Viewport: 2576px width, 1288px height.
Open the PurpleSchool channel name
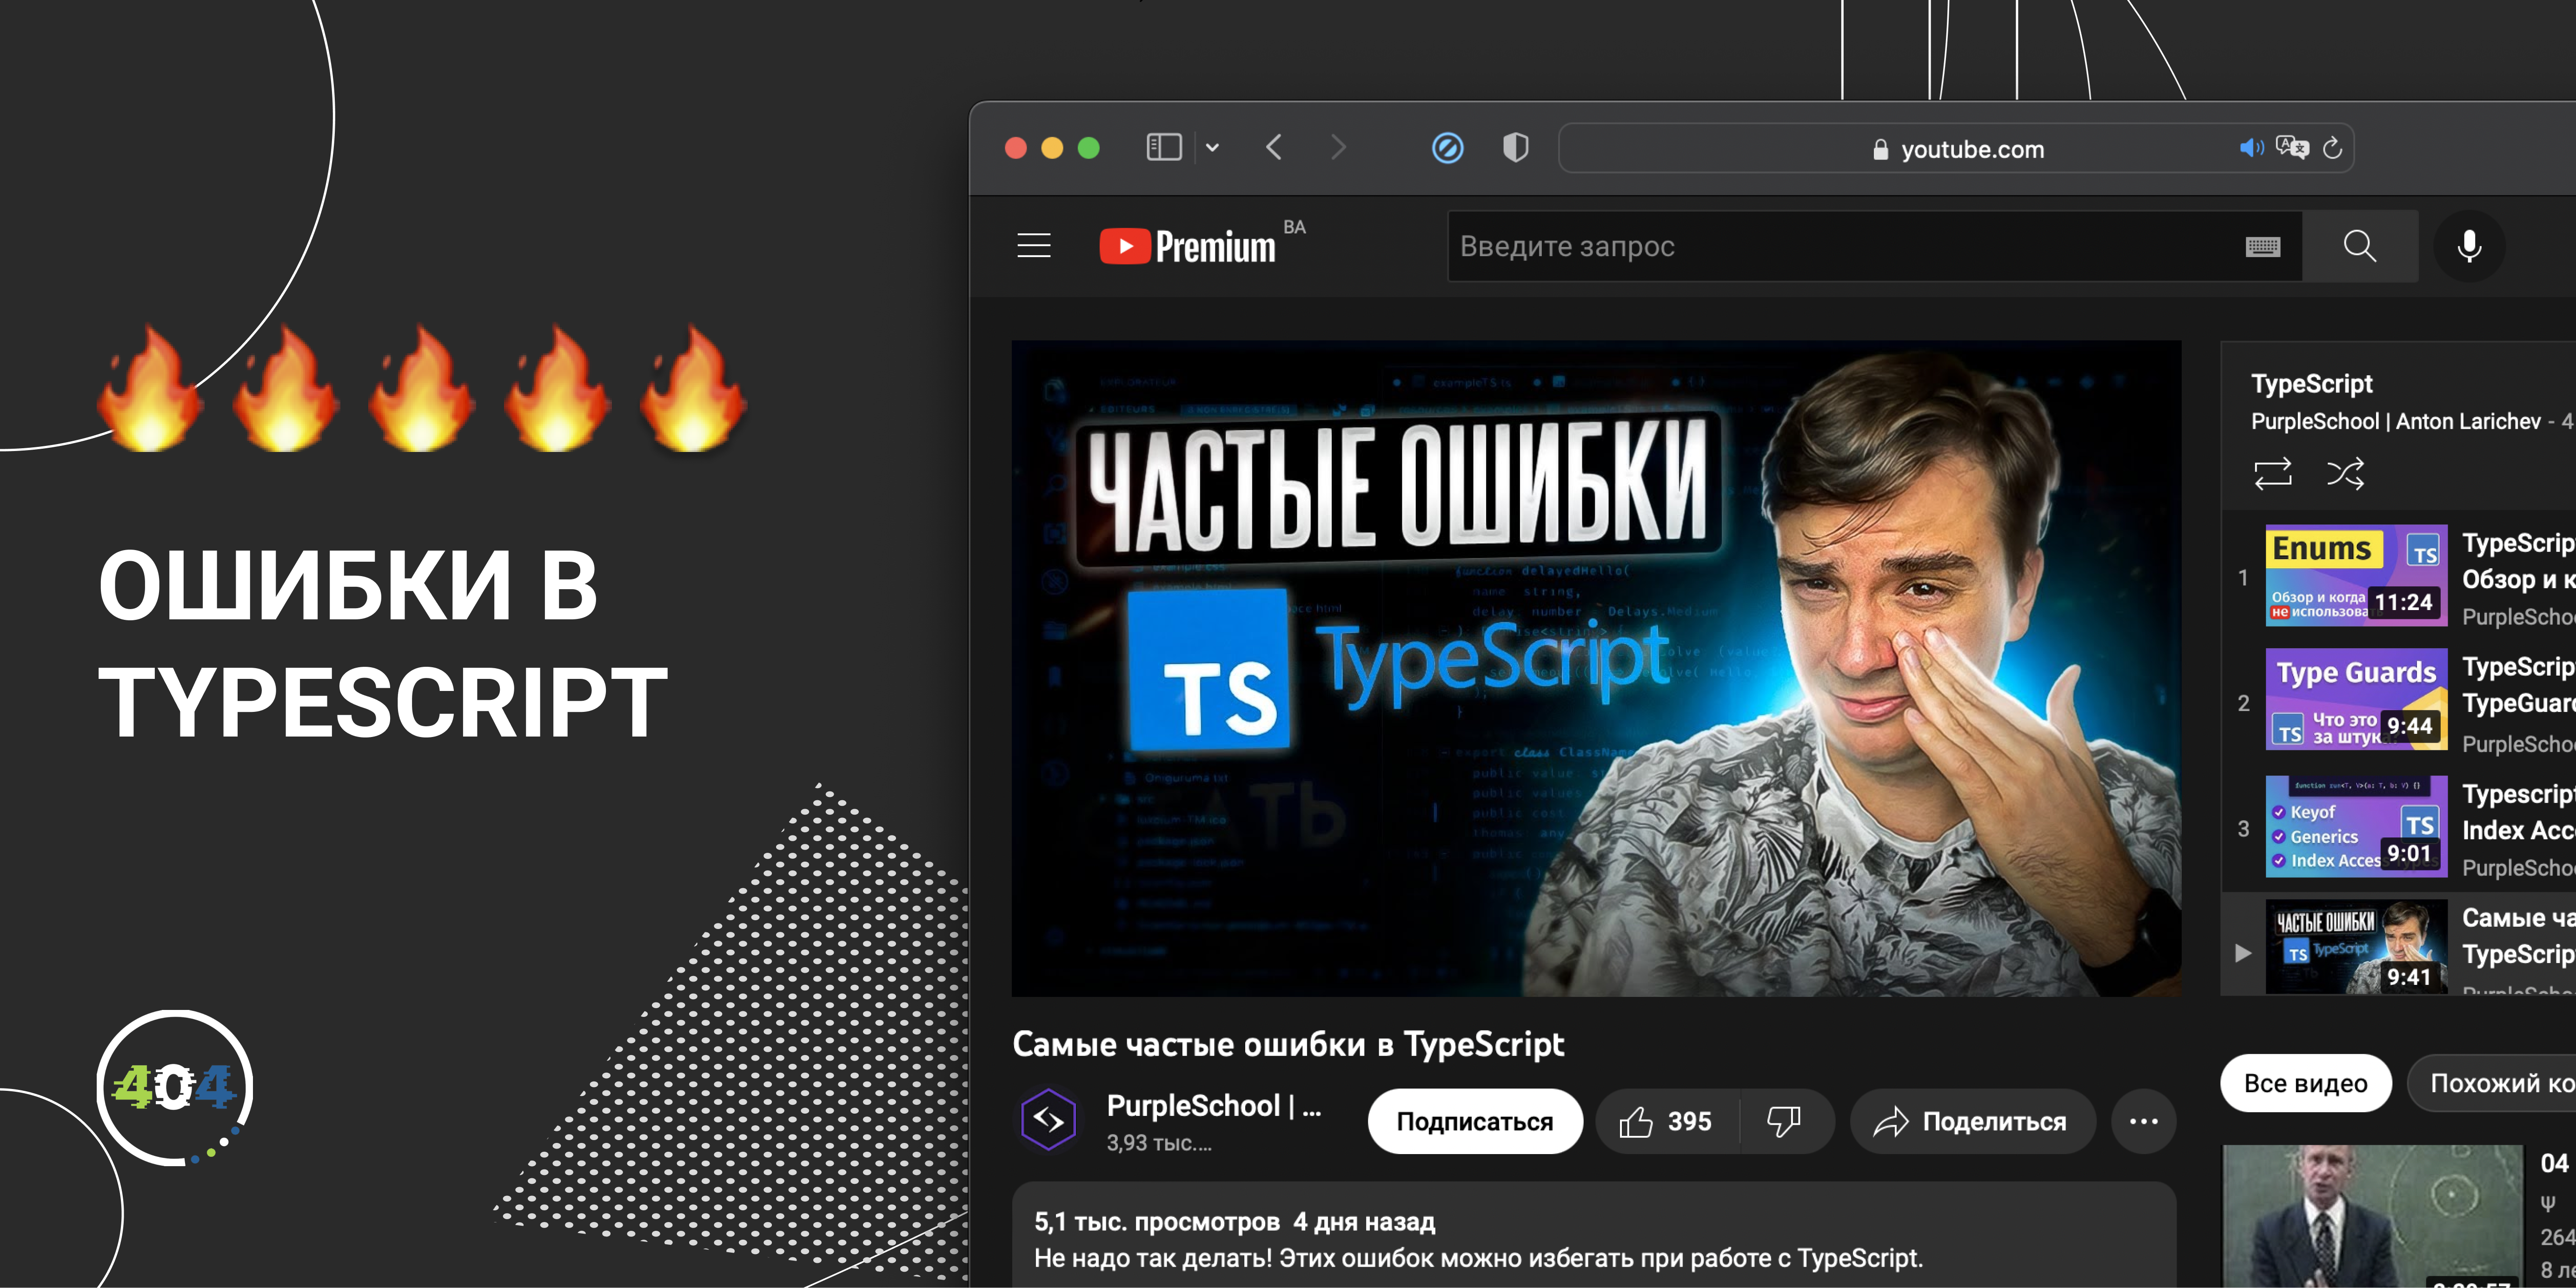1214,1106
